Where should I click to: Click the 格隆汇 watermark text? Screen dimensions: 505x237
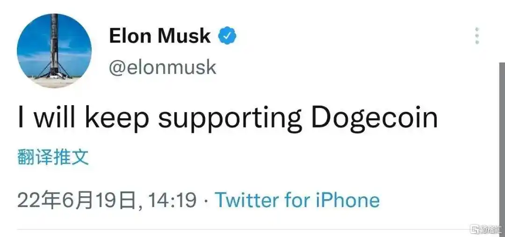click(x=491, y=229)
